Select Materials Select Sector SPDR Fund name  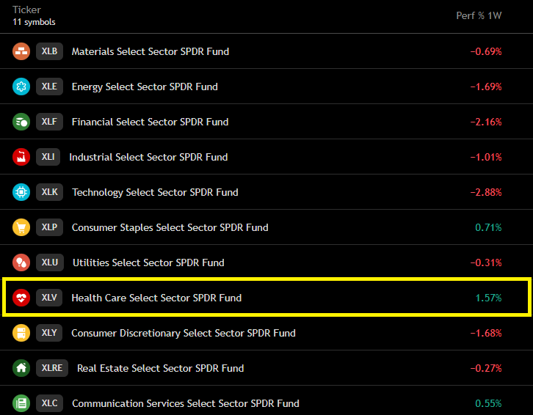pyautogui.click(x=151, y=51)
